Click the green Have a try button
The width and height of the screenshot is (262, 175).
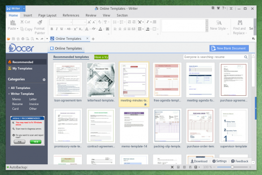pos(101,57)
